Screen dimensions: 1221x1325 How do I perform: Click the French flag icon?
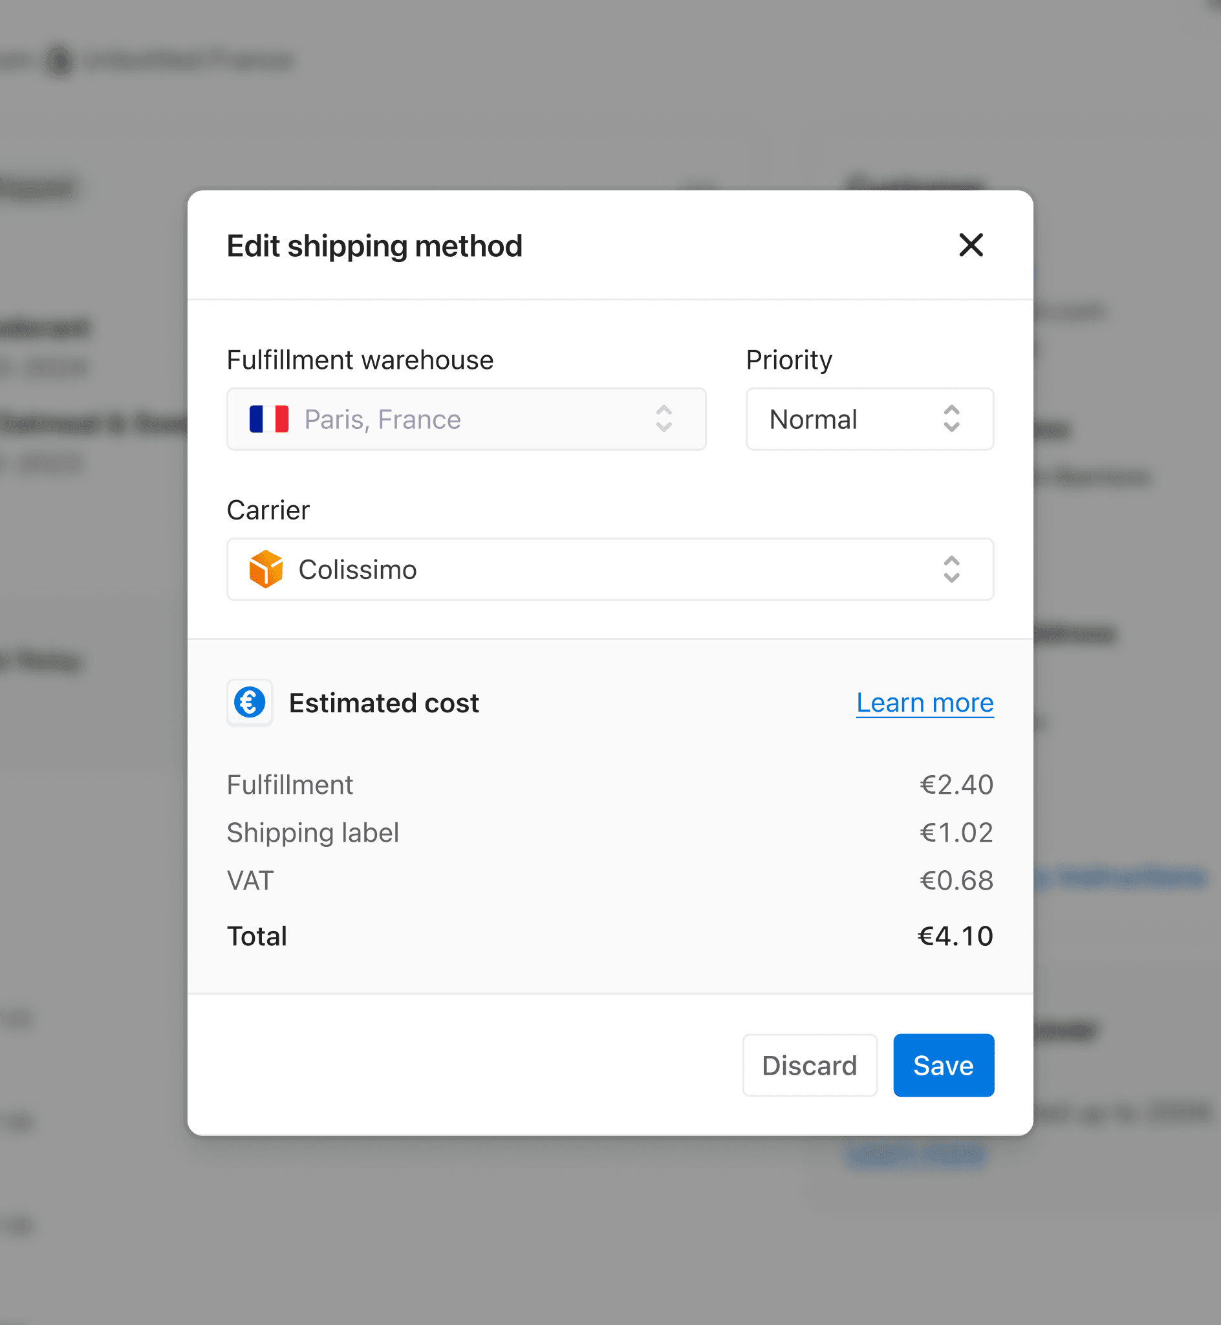(x=269, y=419)
